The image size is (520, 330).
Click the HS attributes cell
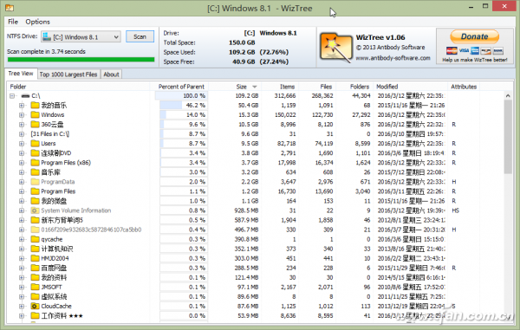coord(455,210)
